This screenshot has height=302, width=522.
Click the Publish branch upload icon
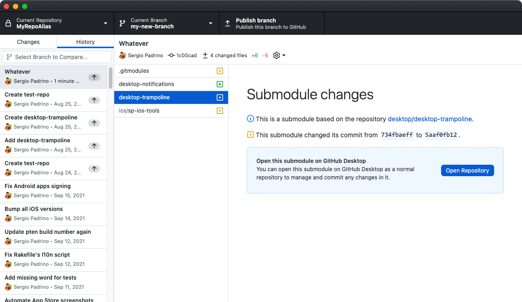tap(227, 23)
